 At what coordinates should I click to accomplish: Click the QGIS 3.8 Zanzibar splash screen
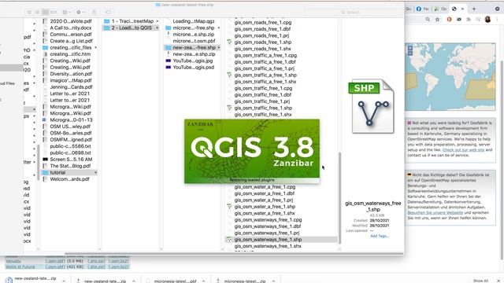(x=252, y=151)
